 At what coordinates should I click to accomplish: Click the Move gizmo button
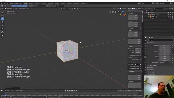[14, 6]
